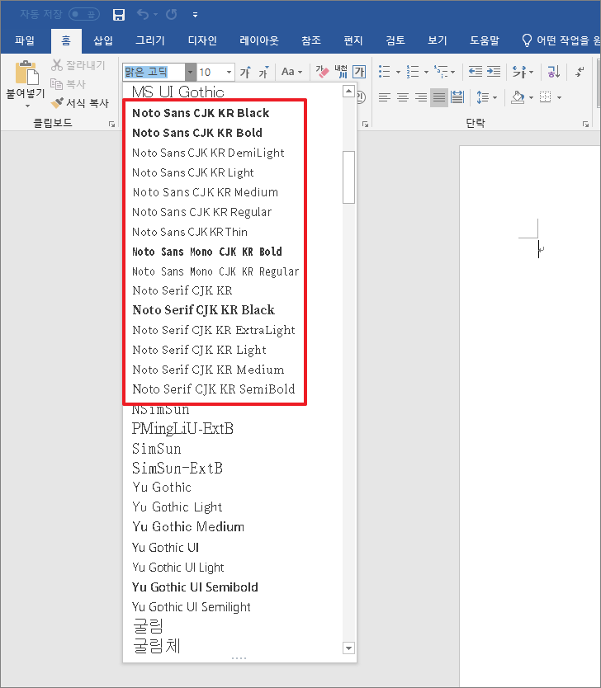Switch to the 도움말 tab
601x688 pixels.
[485, 40]
